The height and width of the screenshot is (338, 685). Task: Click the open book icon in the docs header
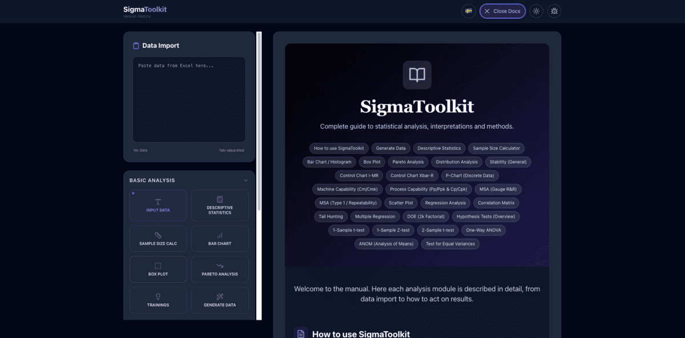click(x=417, y=75)
